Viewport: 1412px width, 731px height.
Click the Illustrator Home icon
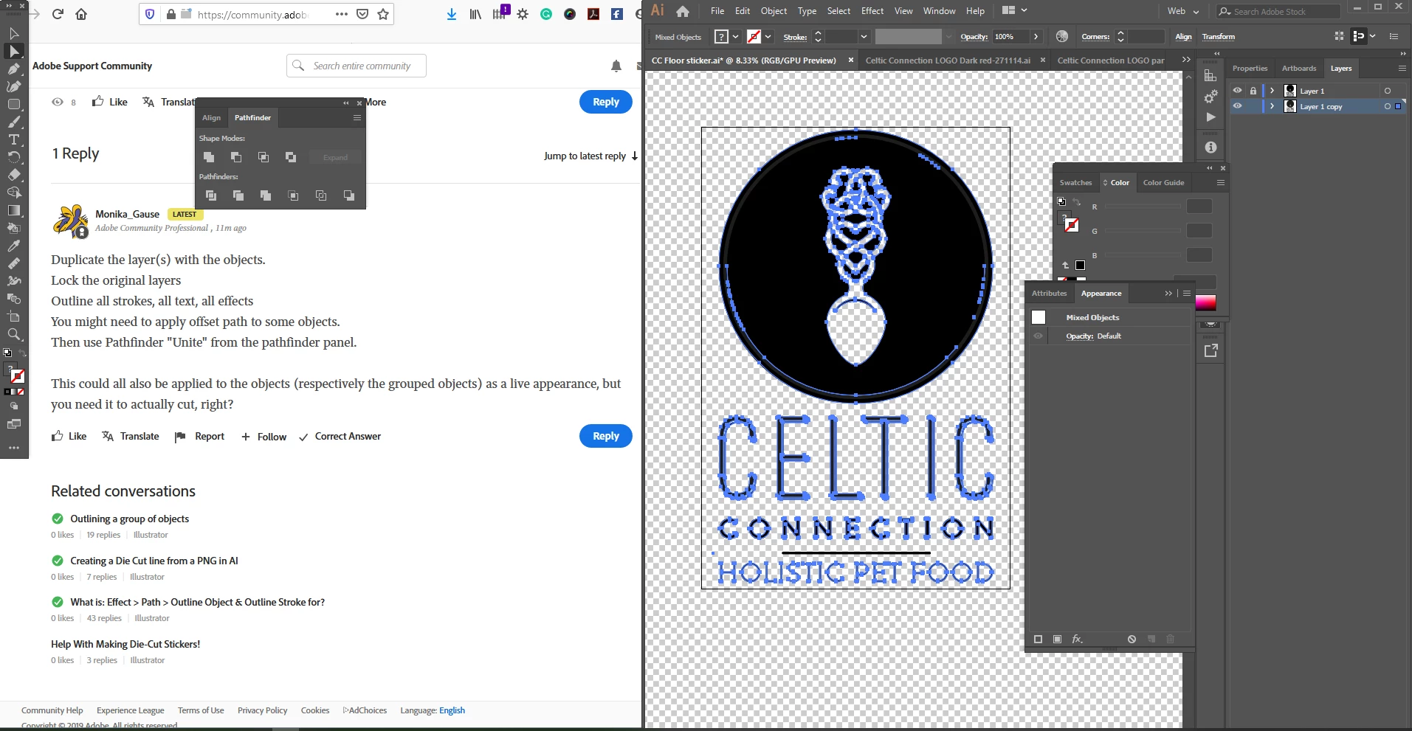[x=683, y=11]
